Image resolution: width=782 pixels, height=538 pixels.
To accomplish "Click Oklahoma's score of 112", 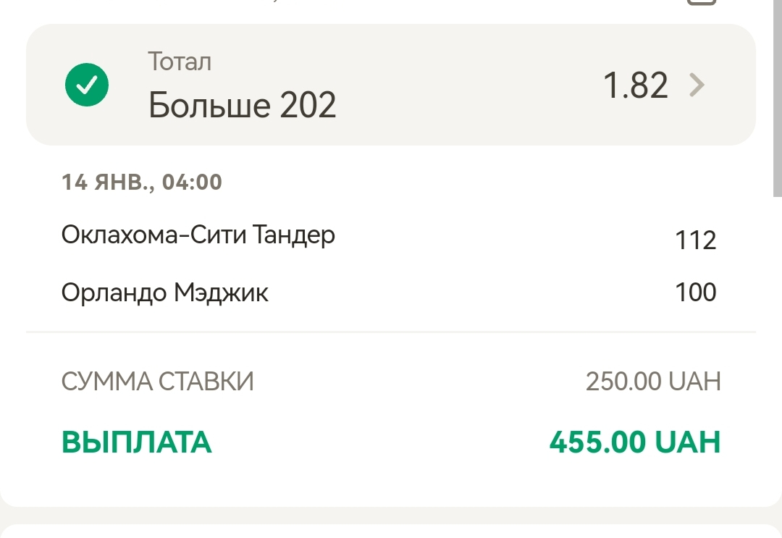I will [695, 240].
